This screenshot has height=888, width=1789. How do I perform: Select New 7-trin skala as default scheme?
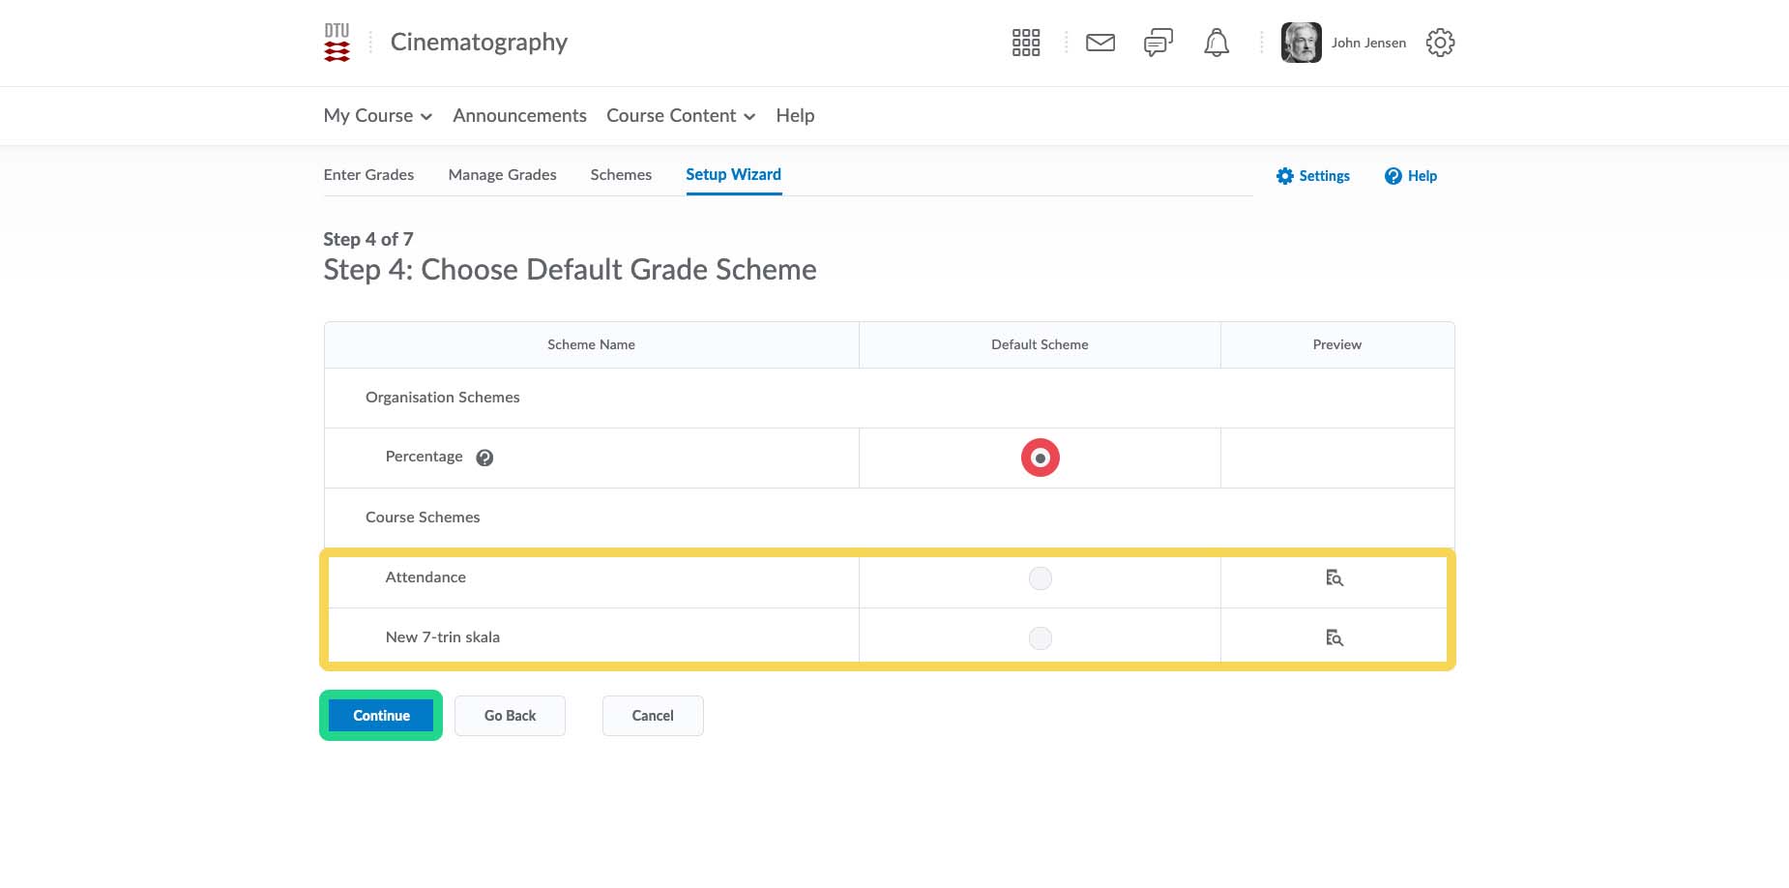click(1040, 638)
